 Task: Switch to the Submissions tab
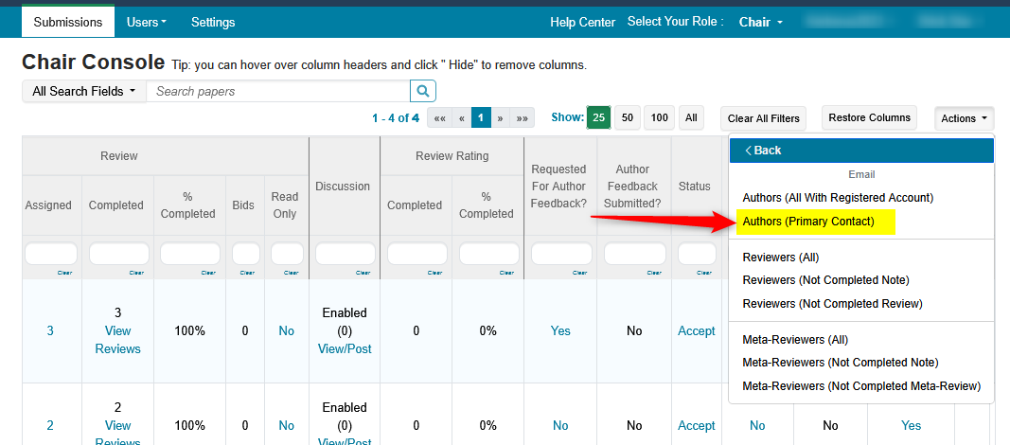click(68, 22)
